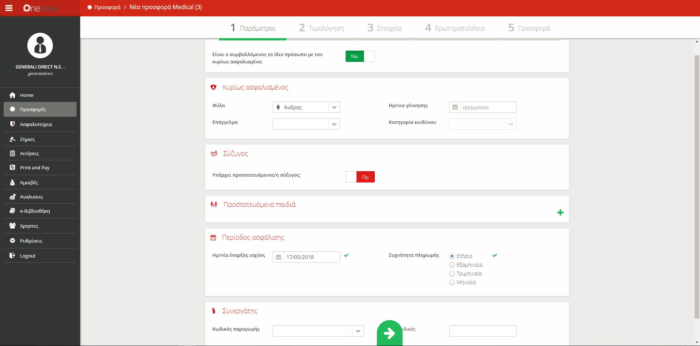Go to step 2 Τιμολόγηση tab
Image resolution: width=700 pixels, height=346 pixels.
click(x=321, y=28)
